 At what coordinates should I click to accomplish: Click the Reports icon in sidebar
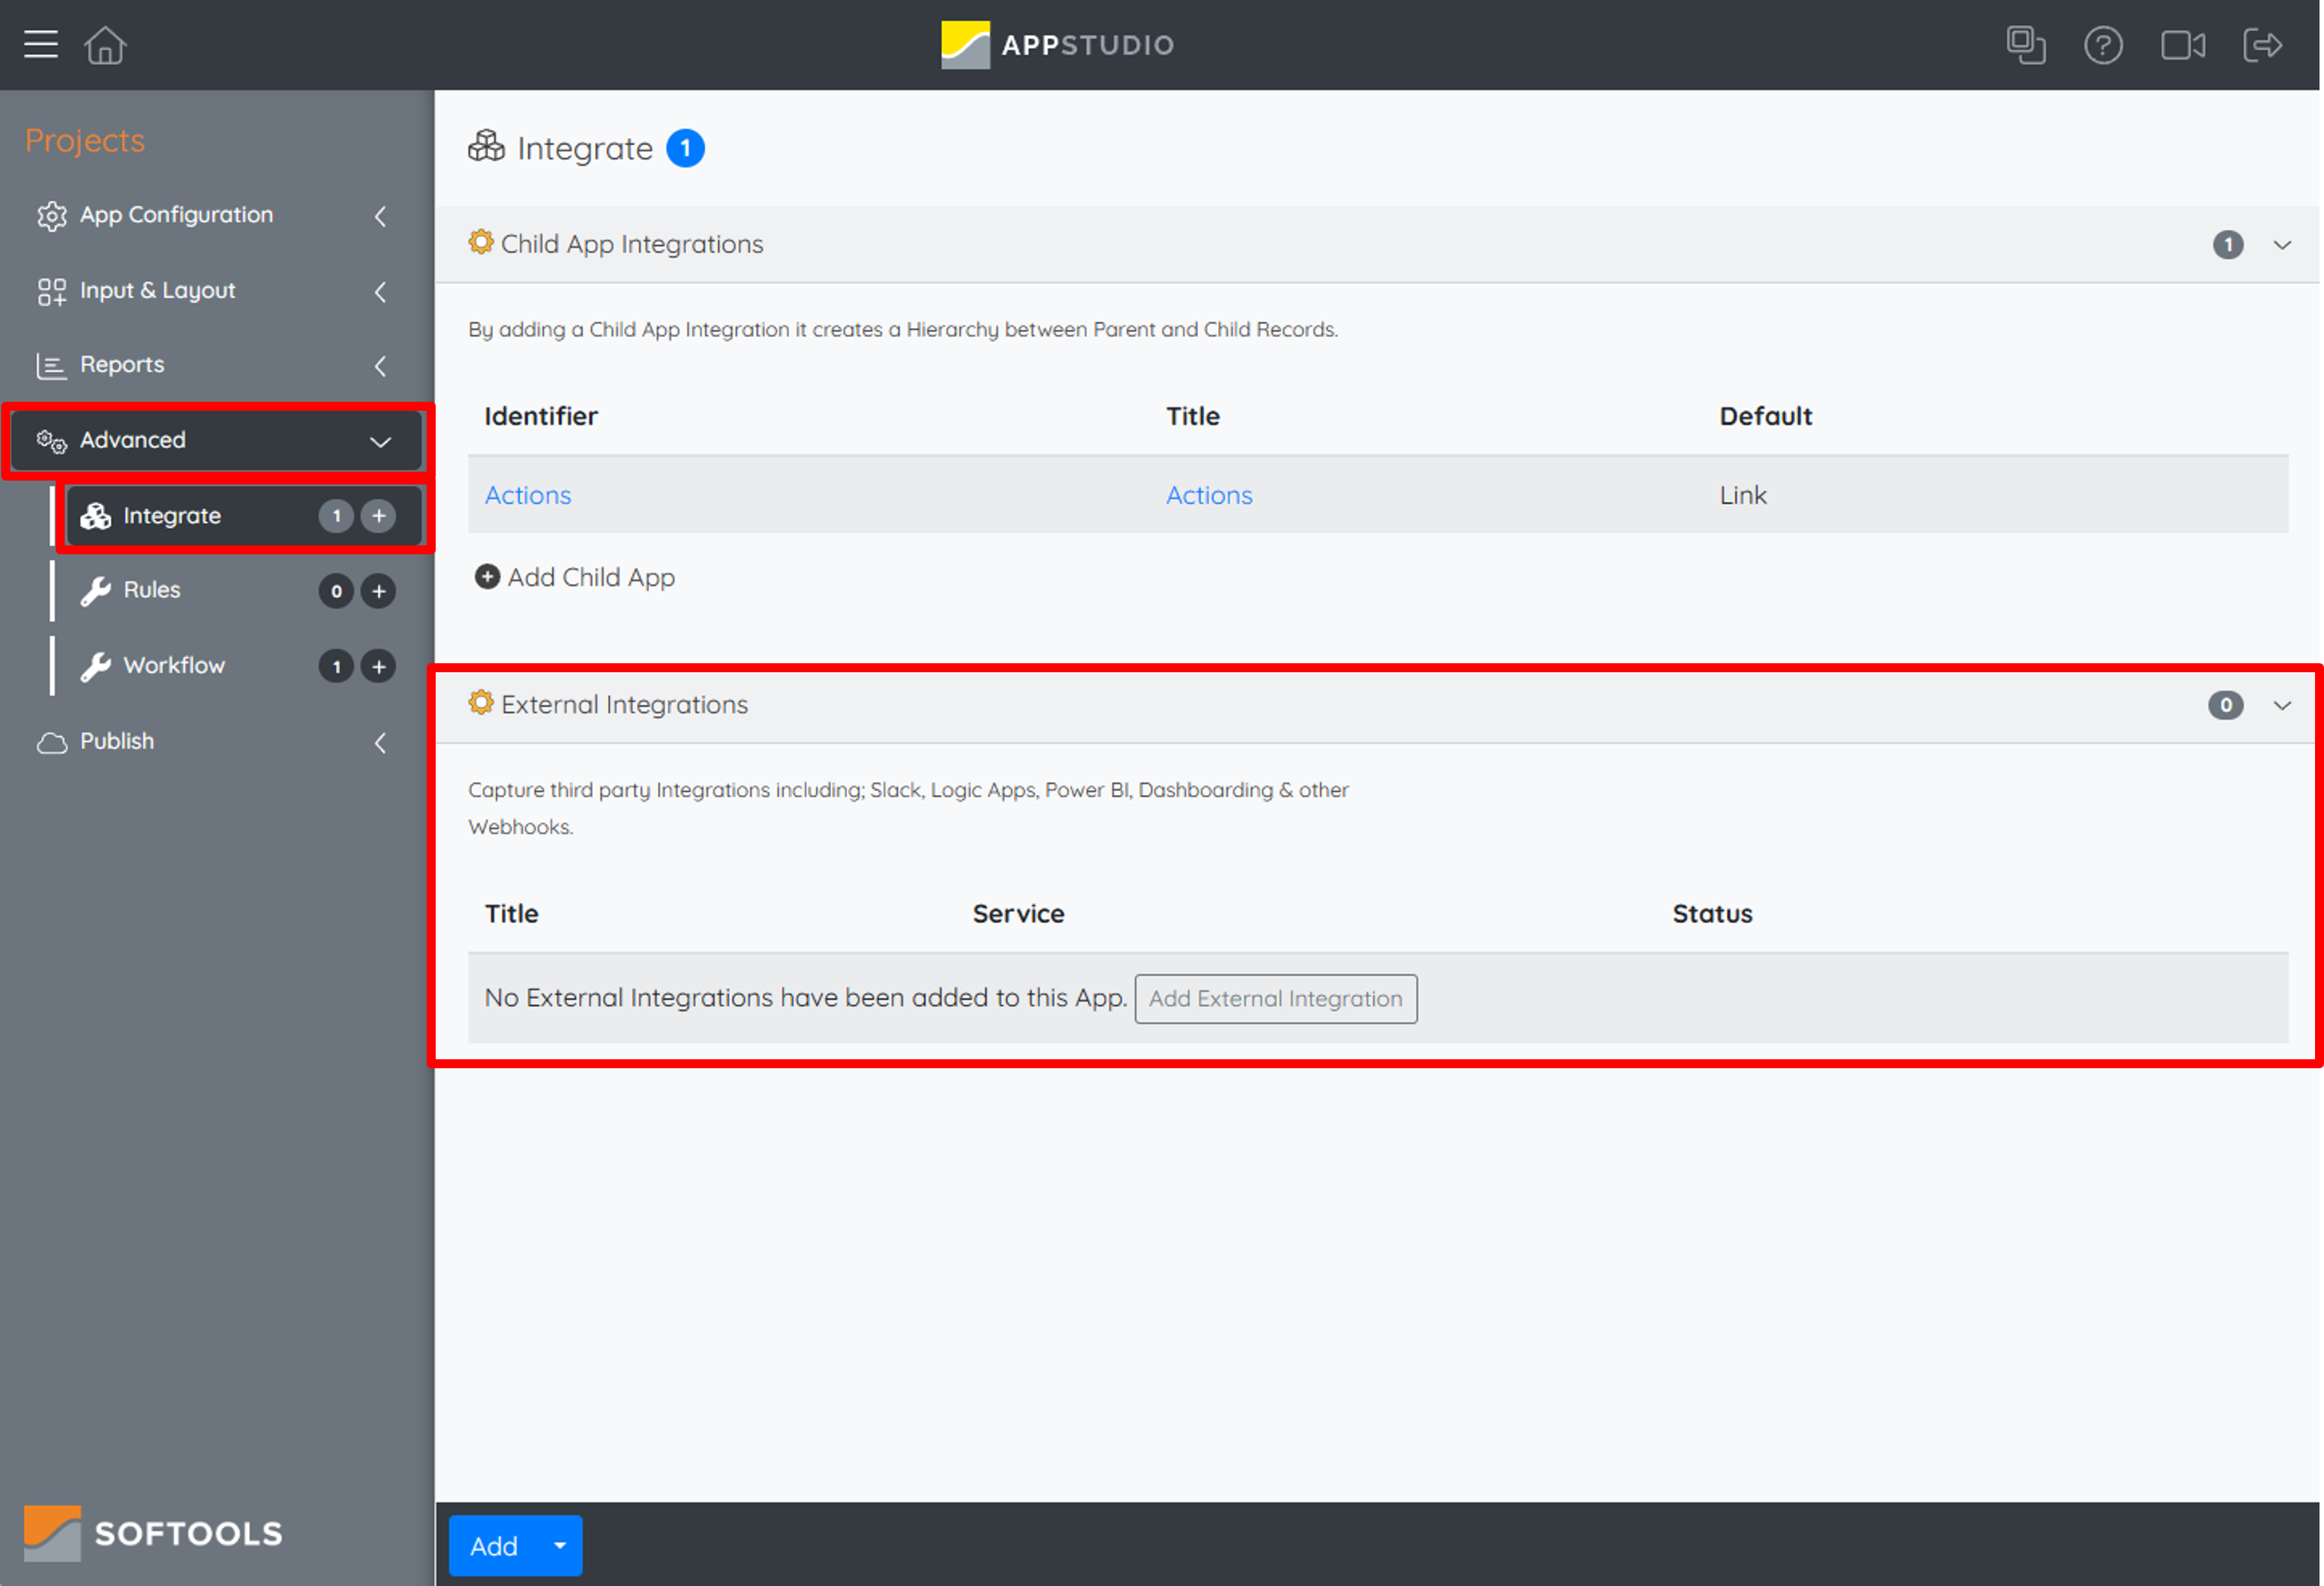click(x=51, y=365)
